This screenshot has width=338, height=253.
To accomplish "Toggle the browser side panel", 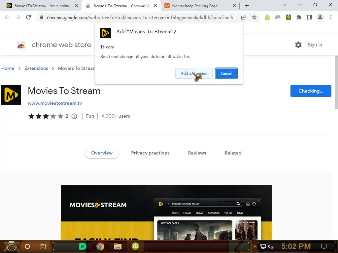I will [x=310, y=17].
